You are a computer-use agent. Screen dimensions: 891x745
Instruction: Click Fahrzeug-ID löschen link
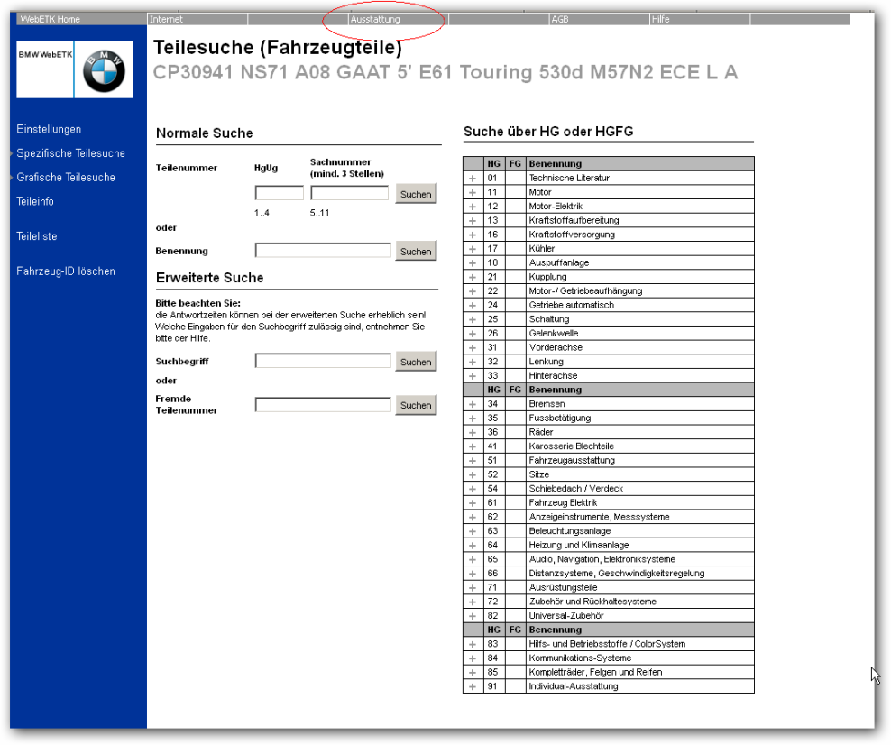[x=66, y=271]
